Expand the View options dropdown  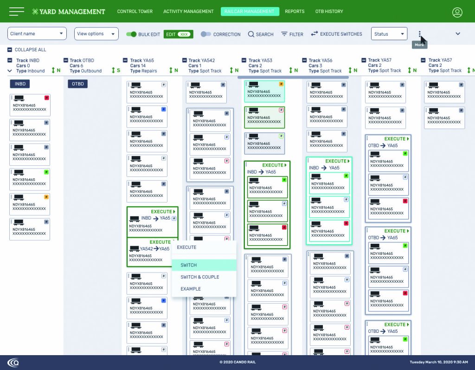pyautogui.click(x=96, y=34)
